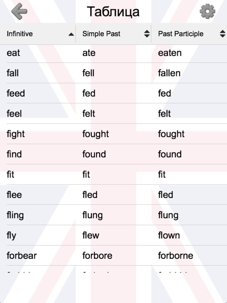Tap the back arrow icon
This screenshot has height=303, width=227.
(x=19, y=11)
